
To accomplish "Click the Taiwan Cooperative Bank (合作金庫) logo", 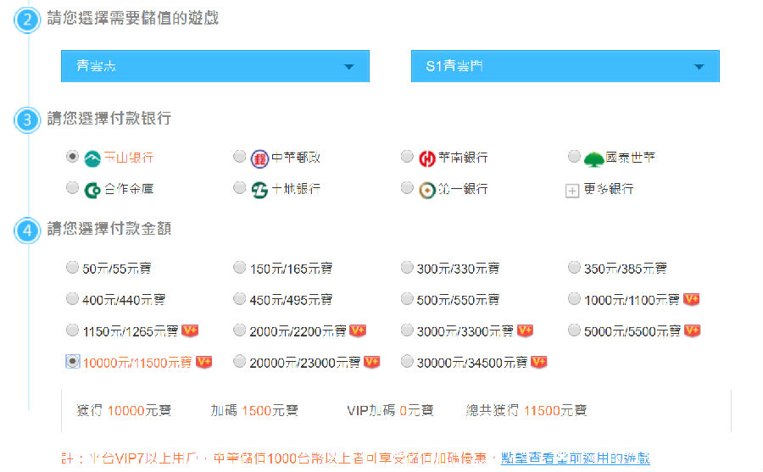I will (x=92, y=189).
